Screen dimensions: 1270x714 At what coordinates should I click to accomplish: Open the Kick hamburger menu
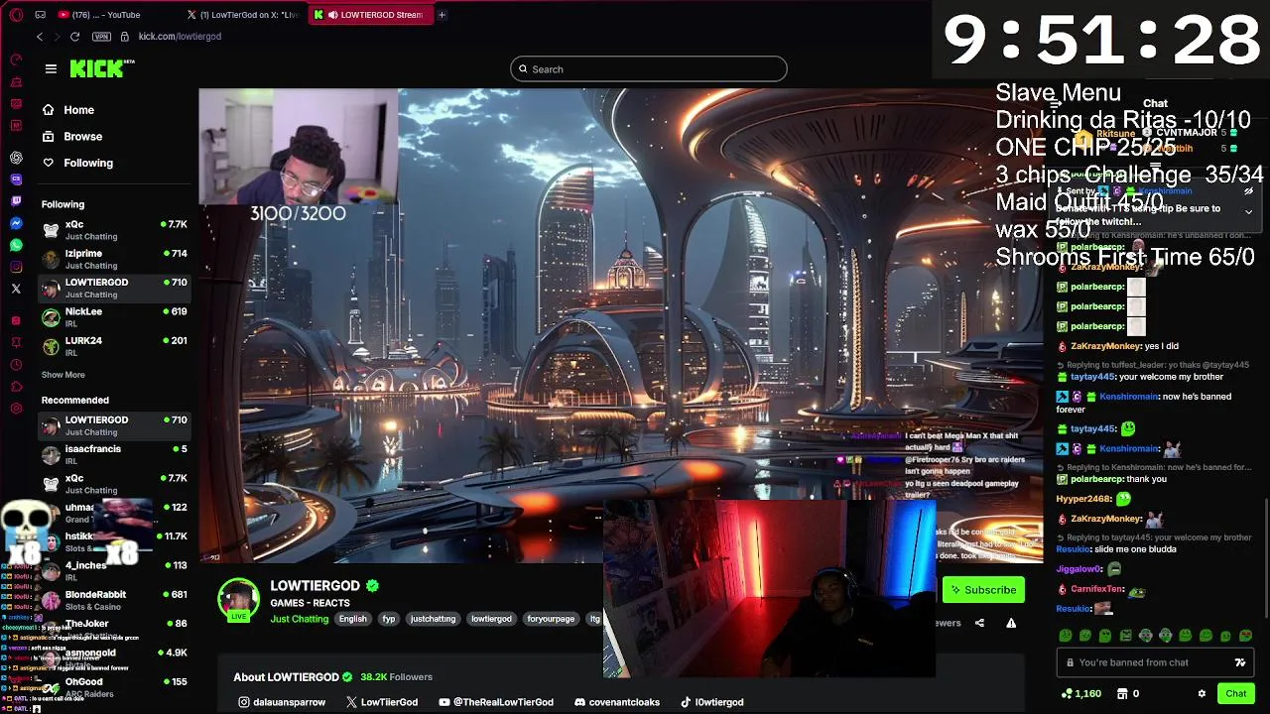coord(51,68)
